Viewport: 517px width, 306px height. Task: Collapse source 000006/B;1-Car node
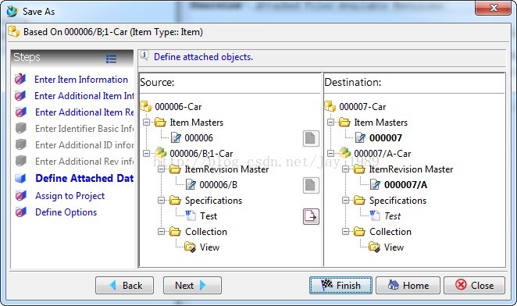click(x=146, y=153)
